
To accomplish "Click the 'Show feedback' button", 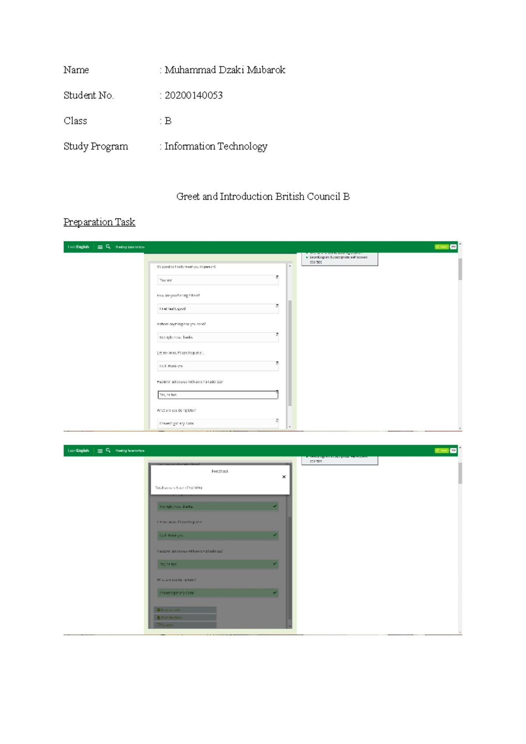I will tap(185, 617).
